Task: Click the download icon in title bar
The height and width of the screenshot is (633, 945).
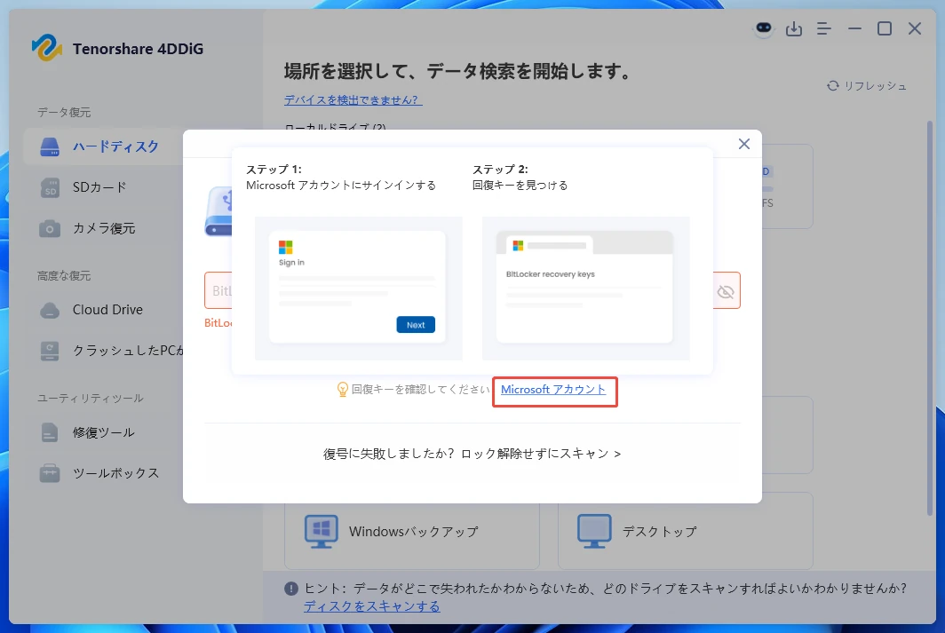Action: click(794, 28)
